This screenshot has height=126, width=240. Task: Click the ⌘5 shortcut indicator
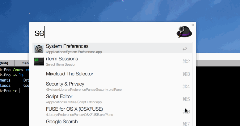point(186,99)
